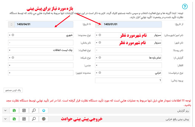
Task: Open the نوع فعالیت dropdown
Action: click(x=10, y=50)
